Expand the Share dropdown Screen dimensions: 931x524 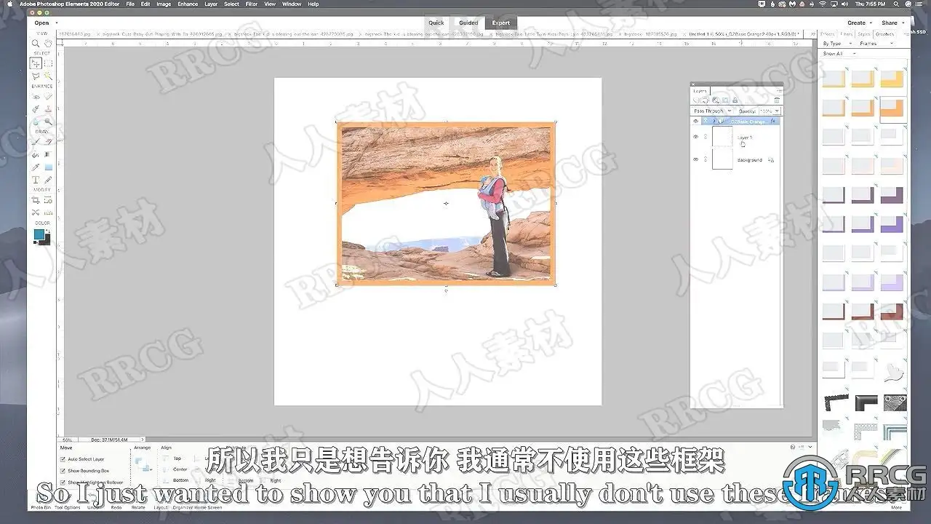pyautogui.click(x=892, y=23)
